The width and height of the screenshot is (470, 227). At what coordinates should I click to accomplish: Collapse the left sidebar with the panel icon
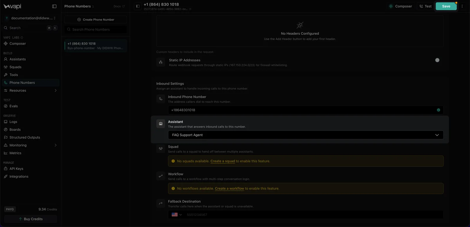tap(54, 6)
